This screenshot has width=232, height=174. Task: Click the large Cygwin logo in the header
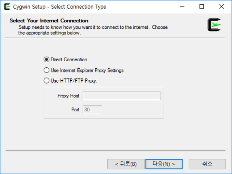point(214,25)
